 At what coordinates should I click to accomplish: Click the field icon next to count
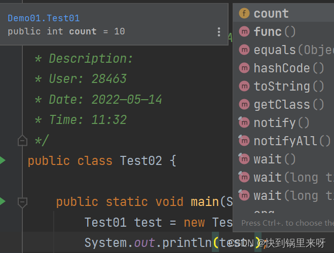(x=244, y=14)
